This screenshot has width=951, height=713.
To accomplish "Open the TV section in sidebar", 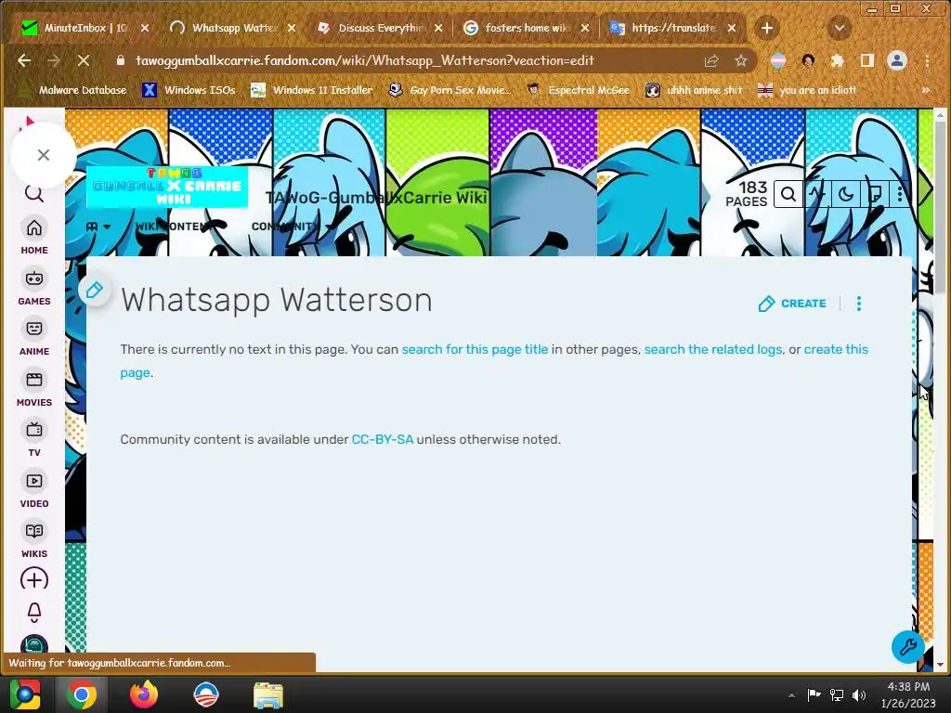I will [x=34, y=439].
